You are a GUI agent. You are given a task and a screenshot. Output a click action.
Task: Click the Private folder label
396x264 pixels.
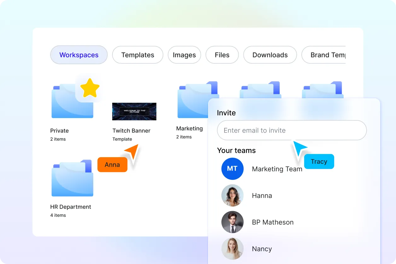coord(60,131)
